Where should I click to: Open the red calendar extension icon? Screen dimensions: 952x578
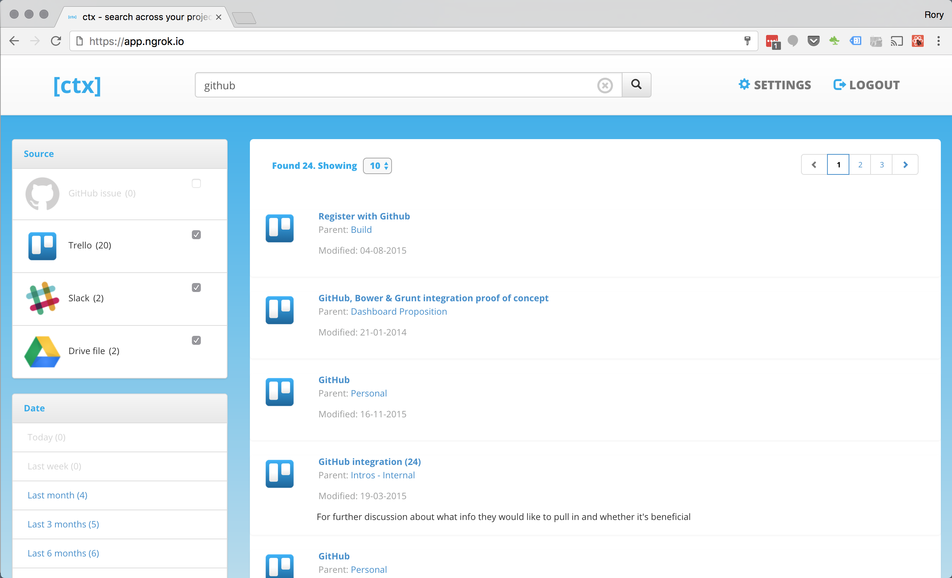click(x=772, y=41)
